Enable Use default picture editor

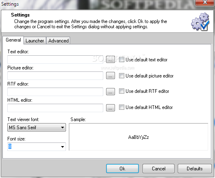click(x=121, y=76)
